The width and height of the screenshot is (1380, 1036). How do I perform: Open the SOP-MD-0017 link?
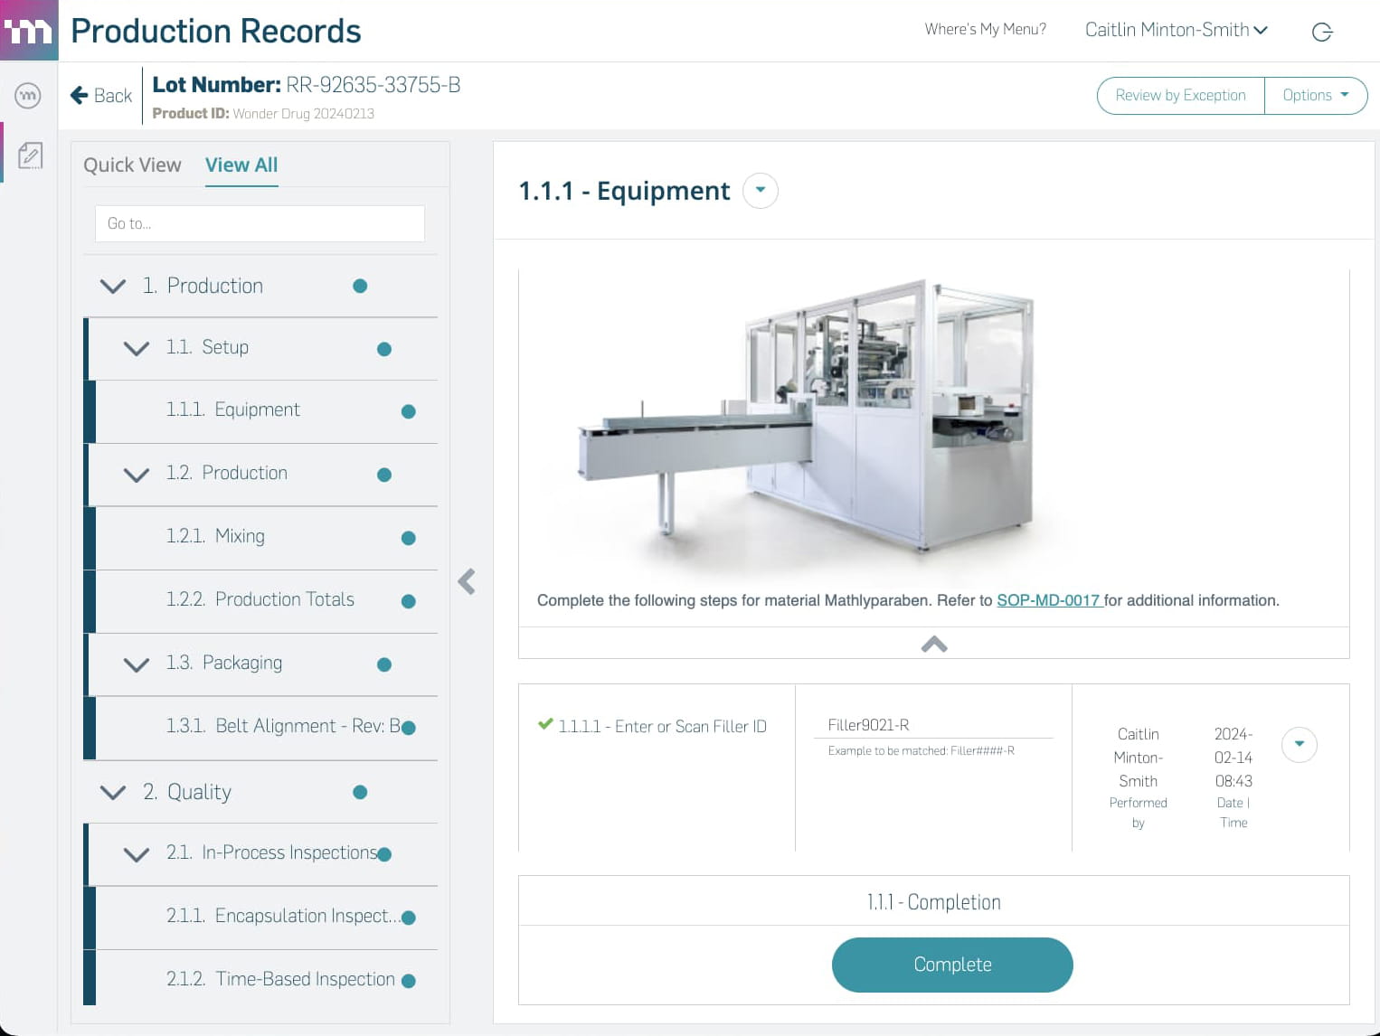1049,600
